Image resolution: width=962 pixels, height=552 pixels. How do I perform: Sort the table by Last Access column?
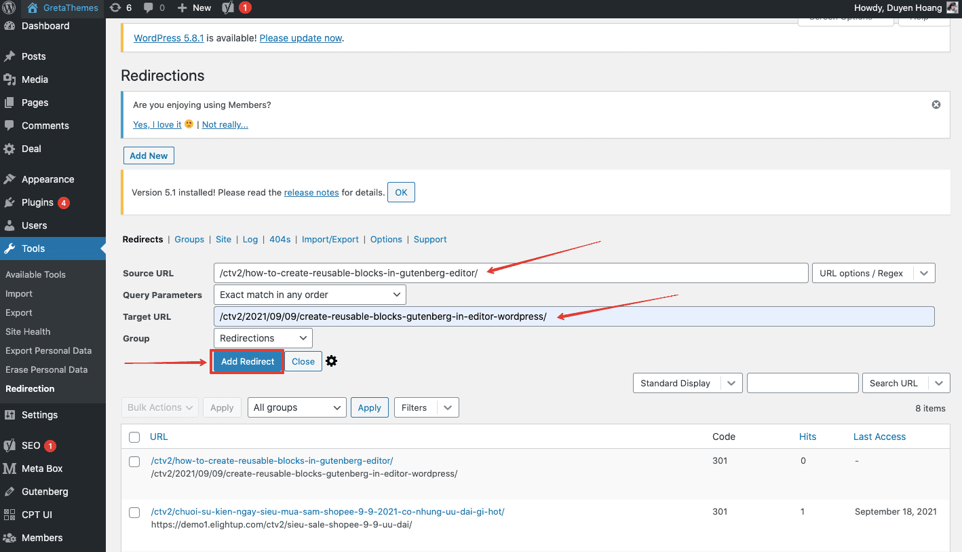tap(880, 437)
